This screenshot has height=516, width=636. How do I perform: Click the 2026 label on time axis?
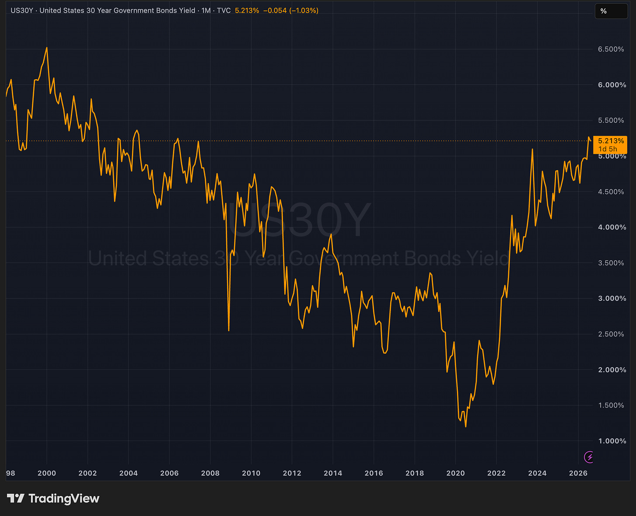[578, 473]
